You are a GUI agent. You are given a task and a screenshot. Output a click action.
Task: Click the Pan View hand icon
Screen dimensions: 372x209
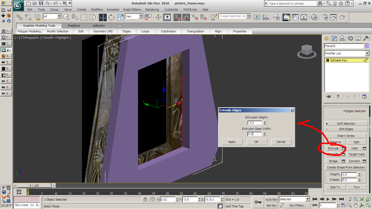coord(356,205)
